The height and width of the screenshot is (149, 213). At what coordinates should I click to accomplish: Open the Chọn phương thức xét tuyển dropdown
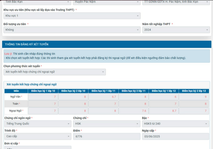(x=55, y=72)
